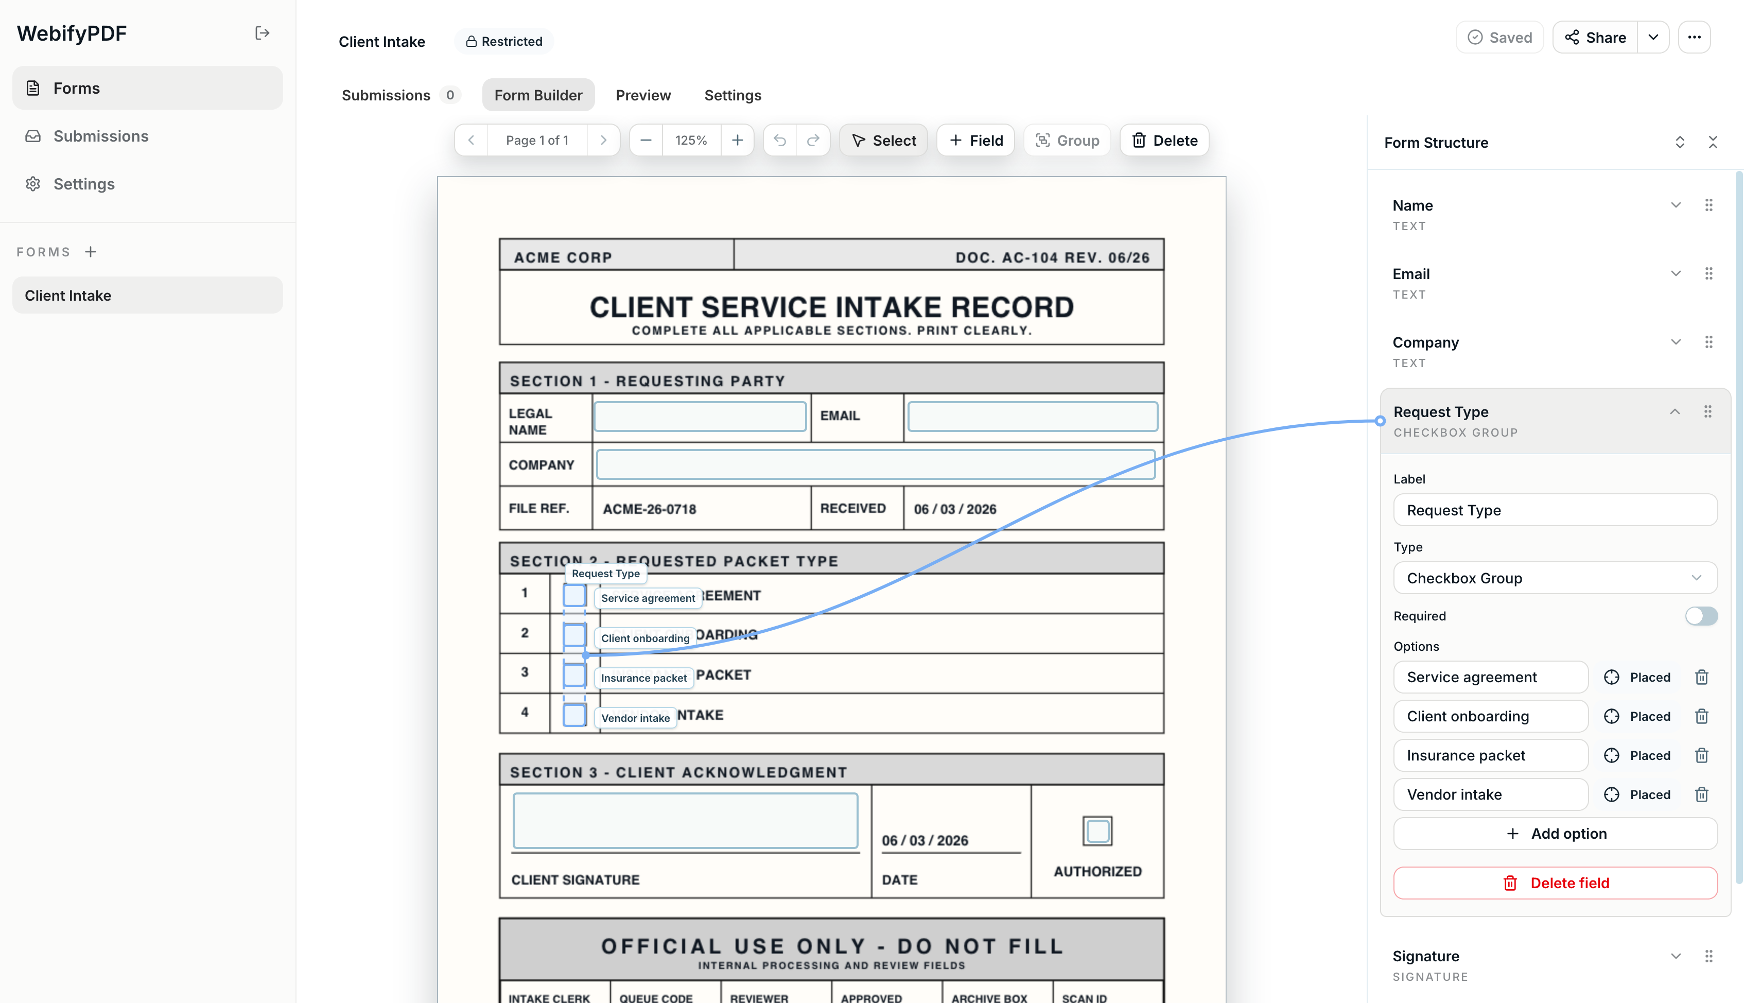The image size is (1744, 1003).
Task: Click the Saved status indicator
Action: [1499, 37]
